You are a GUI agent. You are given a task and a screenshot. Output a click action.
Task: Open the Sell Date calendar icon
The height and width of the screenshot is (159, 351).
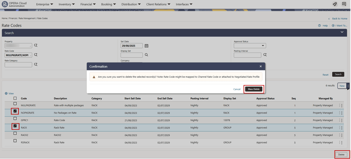pyautogui.click(x=146, y=46)
